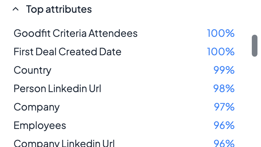Viewport: 261px width, 147px height.
Task: Click the 98% Person Linkedin Url value
Action: (224, 89)
